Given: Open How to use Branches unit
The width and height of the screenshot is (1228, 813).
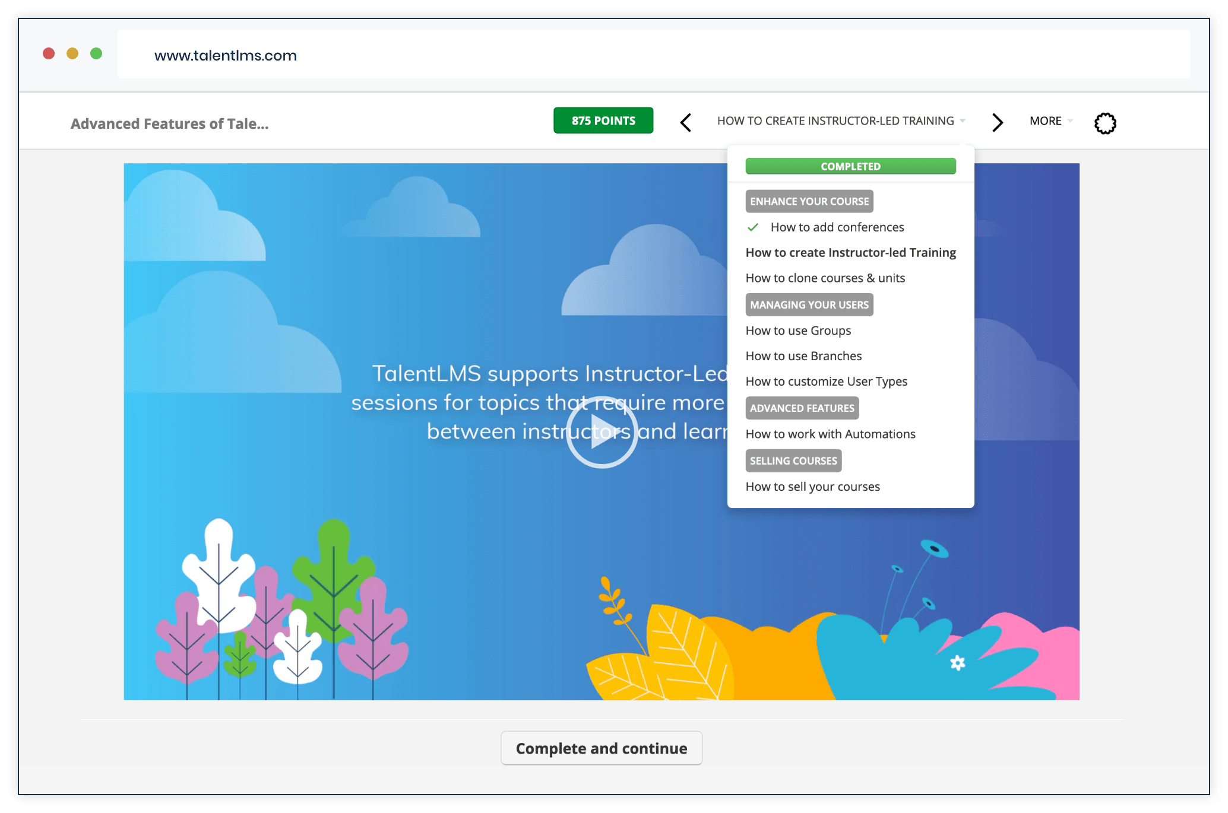Looking at the screenshot, I should 803,356.
